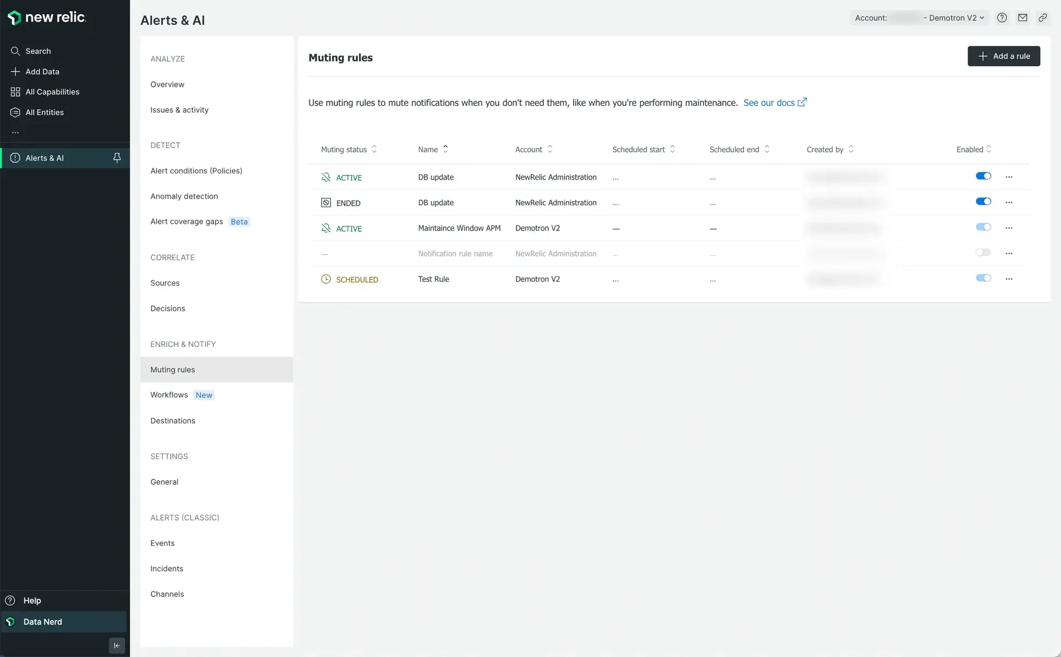1061x657 pixels.
Task: Open the more menu for the ENDED DB update row
Action: (x=1009, y=202)
